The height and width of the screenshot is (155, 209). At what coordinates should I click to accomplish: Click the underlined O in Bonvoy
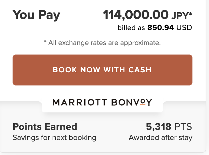point(142,102)
